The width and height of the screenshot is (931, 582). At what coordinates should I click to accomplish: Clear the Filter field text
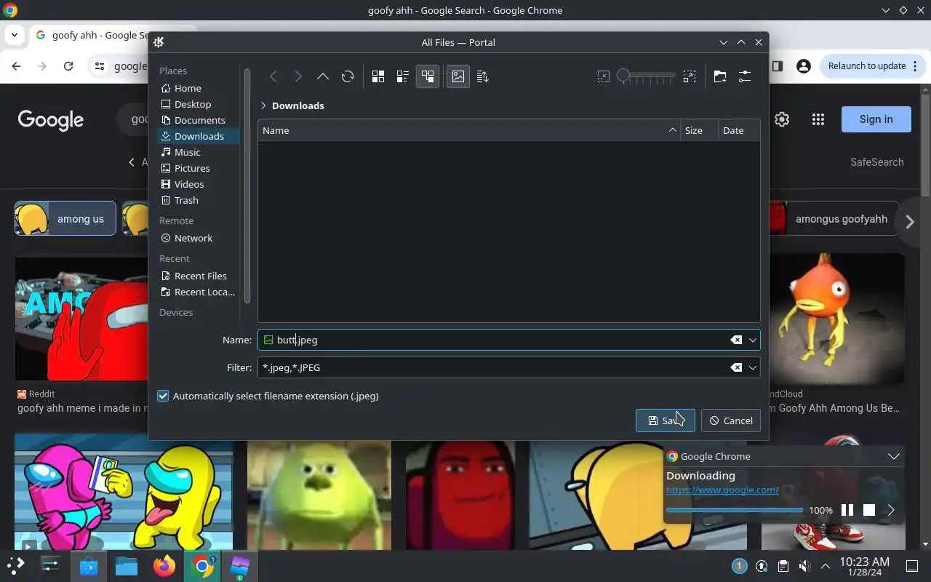[736, 367]
